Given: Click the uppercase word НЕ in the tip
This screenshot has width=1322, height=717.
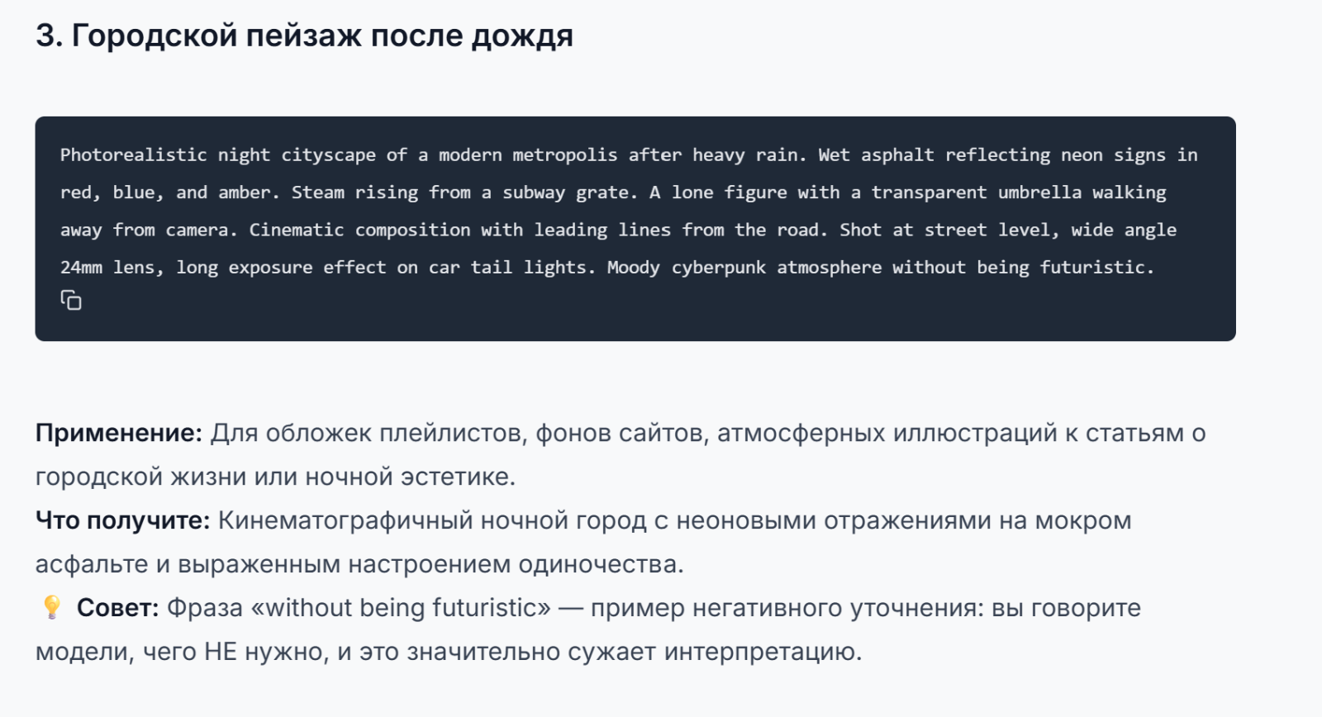Looking at the screenshot, I should click(x=221, y=652).
